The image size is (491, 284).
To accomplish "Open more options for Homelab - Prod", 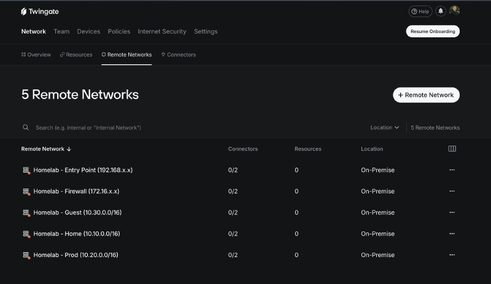I will (452, 255).
